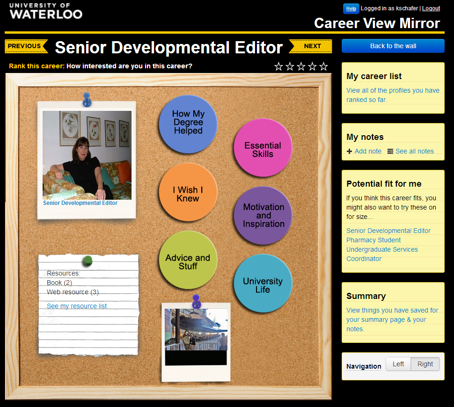454x407 pixels.
Task: Open the Essential Skills circle
Action: tap(263, 148)
